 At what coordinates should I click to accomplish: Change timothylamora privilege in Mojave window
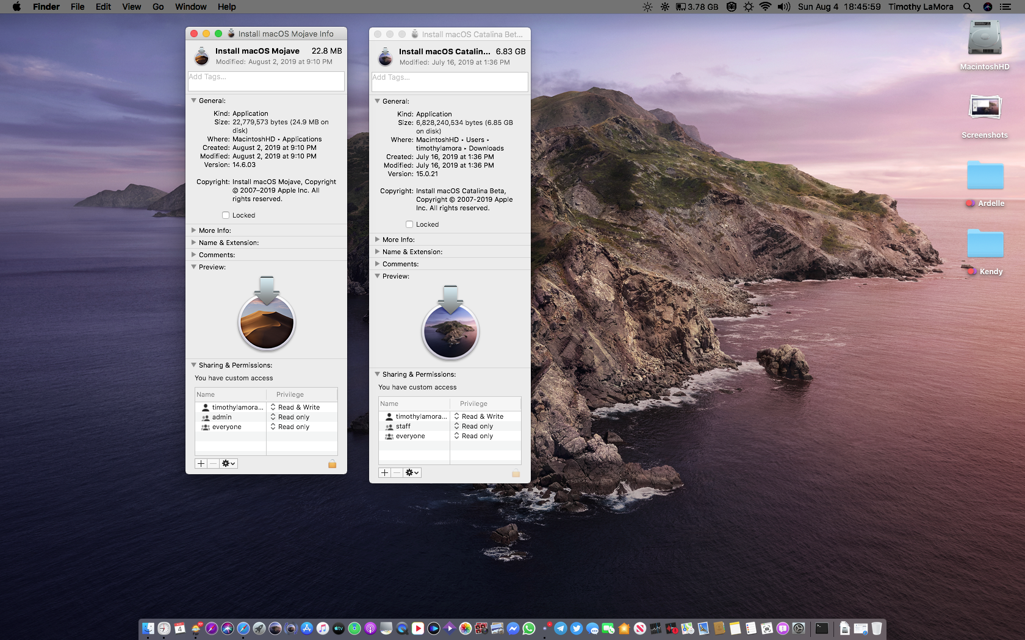(x=295, y=407)
